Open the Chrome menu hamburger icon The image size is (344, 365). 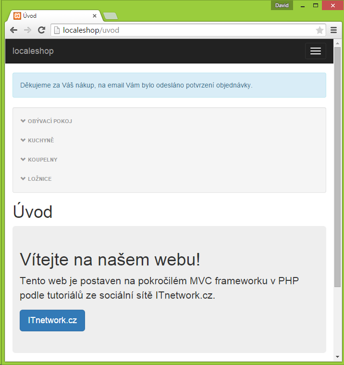[x=334, y=30]
